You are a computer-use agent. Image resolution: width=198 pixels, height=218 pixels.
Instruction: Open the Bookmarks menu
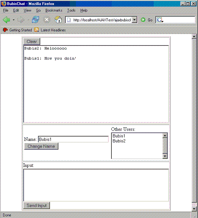click(x=54, y=10)
